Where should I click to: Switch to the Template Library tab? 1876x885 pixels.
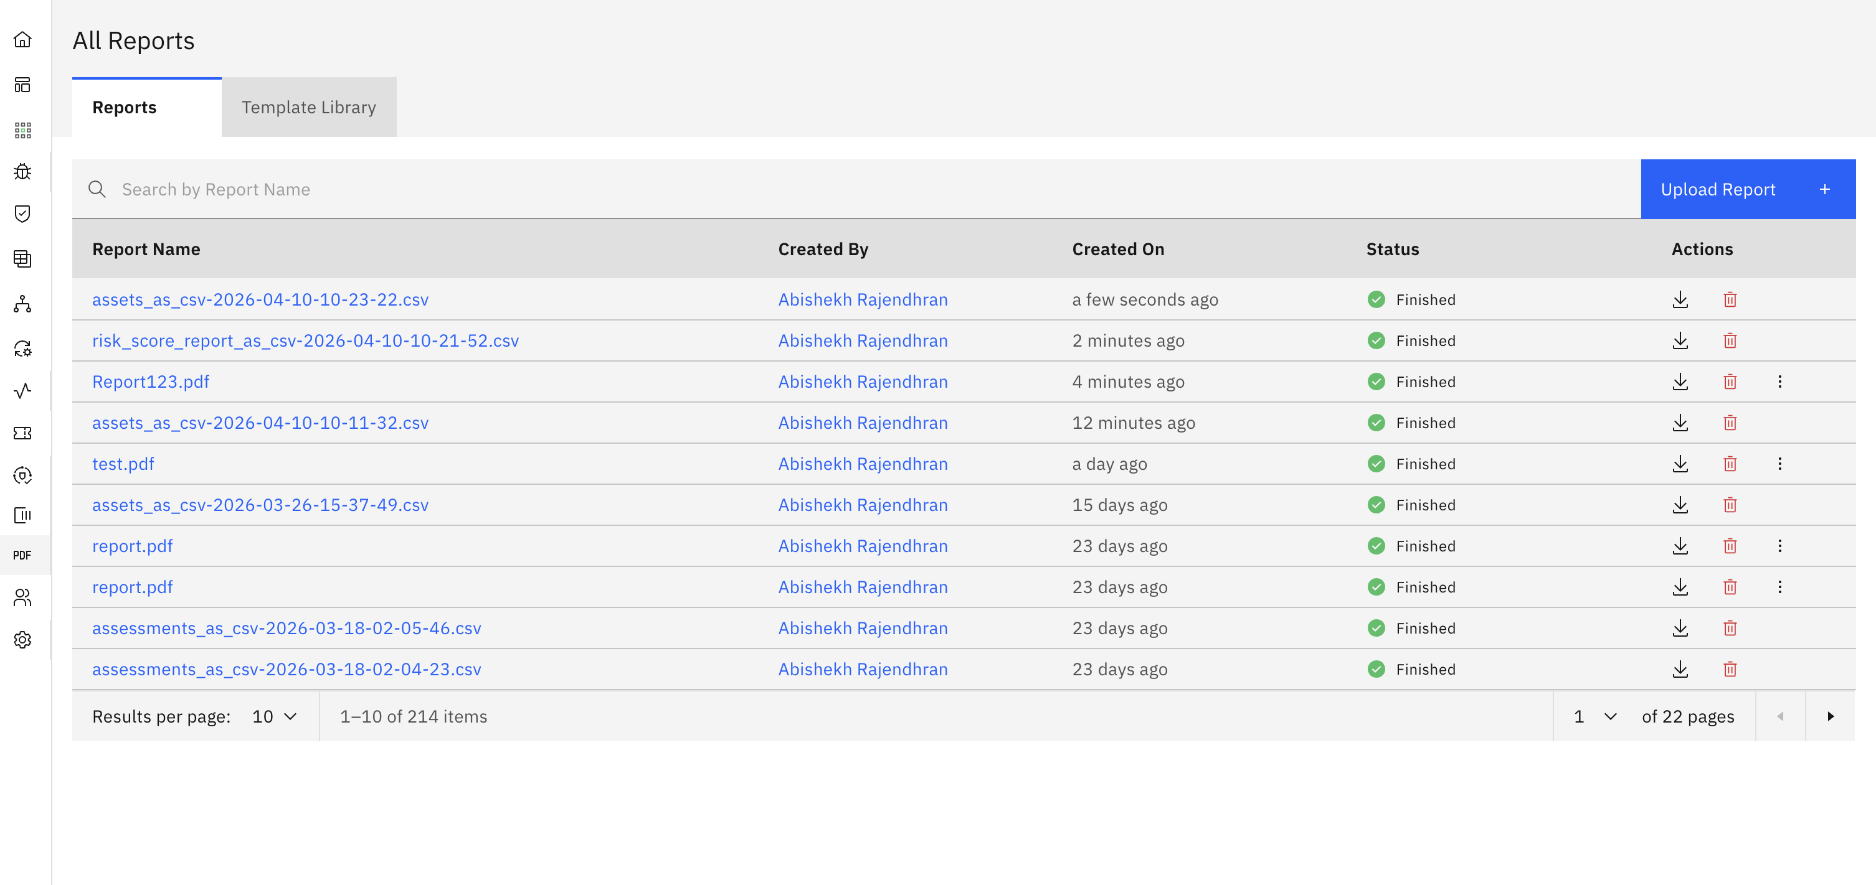pyautogui.click(x=309, y=107)
